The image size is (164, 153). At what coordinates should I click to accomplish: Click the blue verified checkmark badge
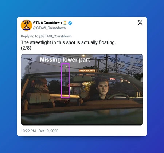tap(70, 23)
